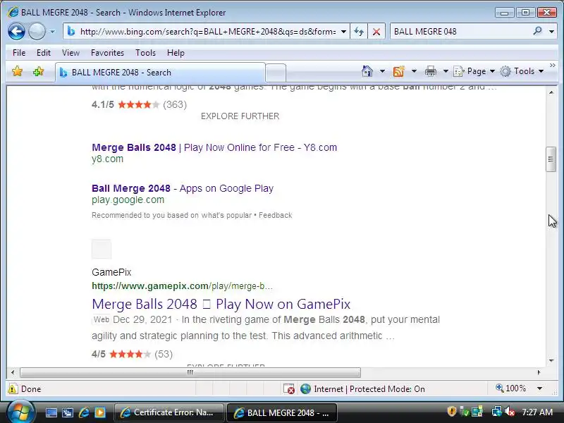Click Show Desktop quick launch icon

(51, 412)
